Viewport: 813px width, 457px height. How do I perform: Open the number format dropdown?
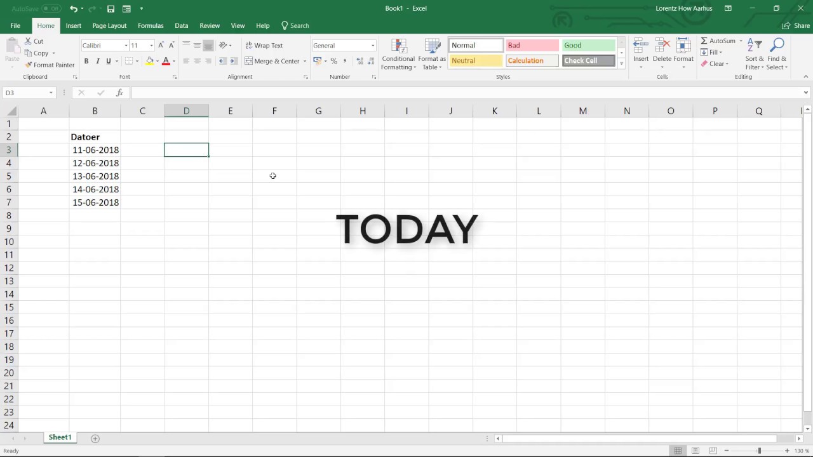click(x=373, y=46)
